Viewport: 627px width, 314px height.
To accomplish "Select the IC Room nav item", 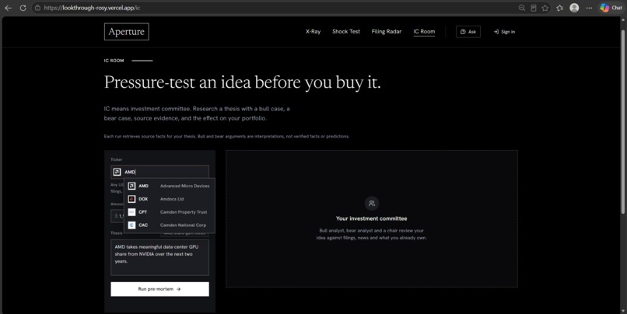I will click(424, 32).
